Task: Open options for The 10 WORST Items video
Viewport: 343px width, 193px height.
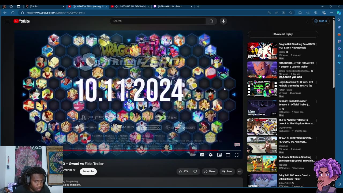Action: click(x=317, y=120)
